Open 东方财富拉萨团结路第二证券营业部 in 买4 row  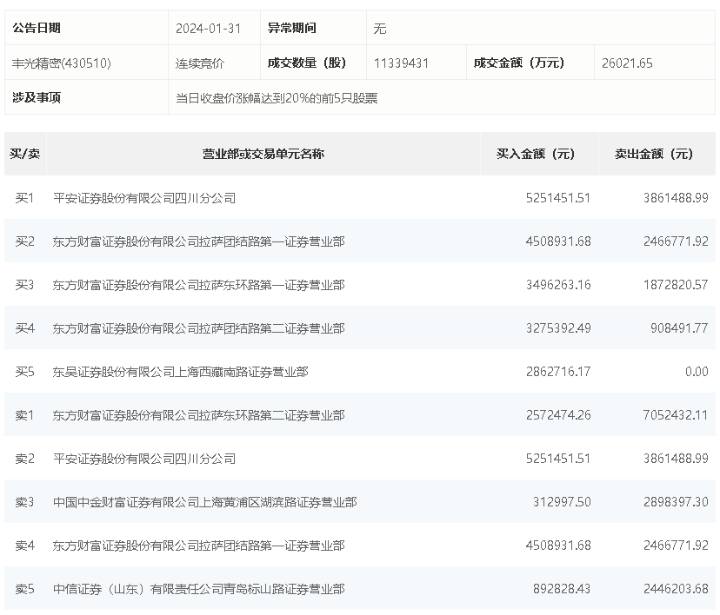pos(198,328)
